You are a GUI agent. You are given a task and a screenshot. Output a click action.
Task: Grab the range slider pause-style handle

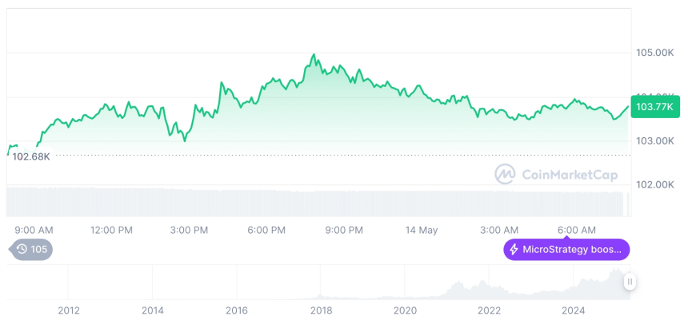click(x=630, y=282)
